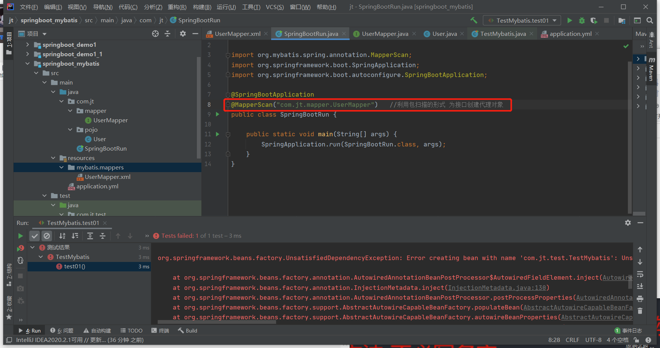Hide the Project tool window
This screenshot has height=348, width=660.
[x=195, y=34]
